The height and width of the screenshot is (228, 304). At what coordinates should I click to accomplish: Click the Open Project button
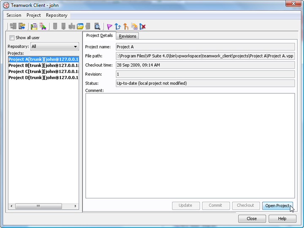(277, 206)
